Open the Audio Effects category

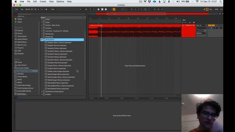point(22,39)
